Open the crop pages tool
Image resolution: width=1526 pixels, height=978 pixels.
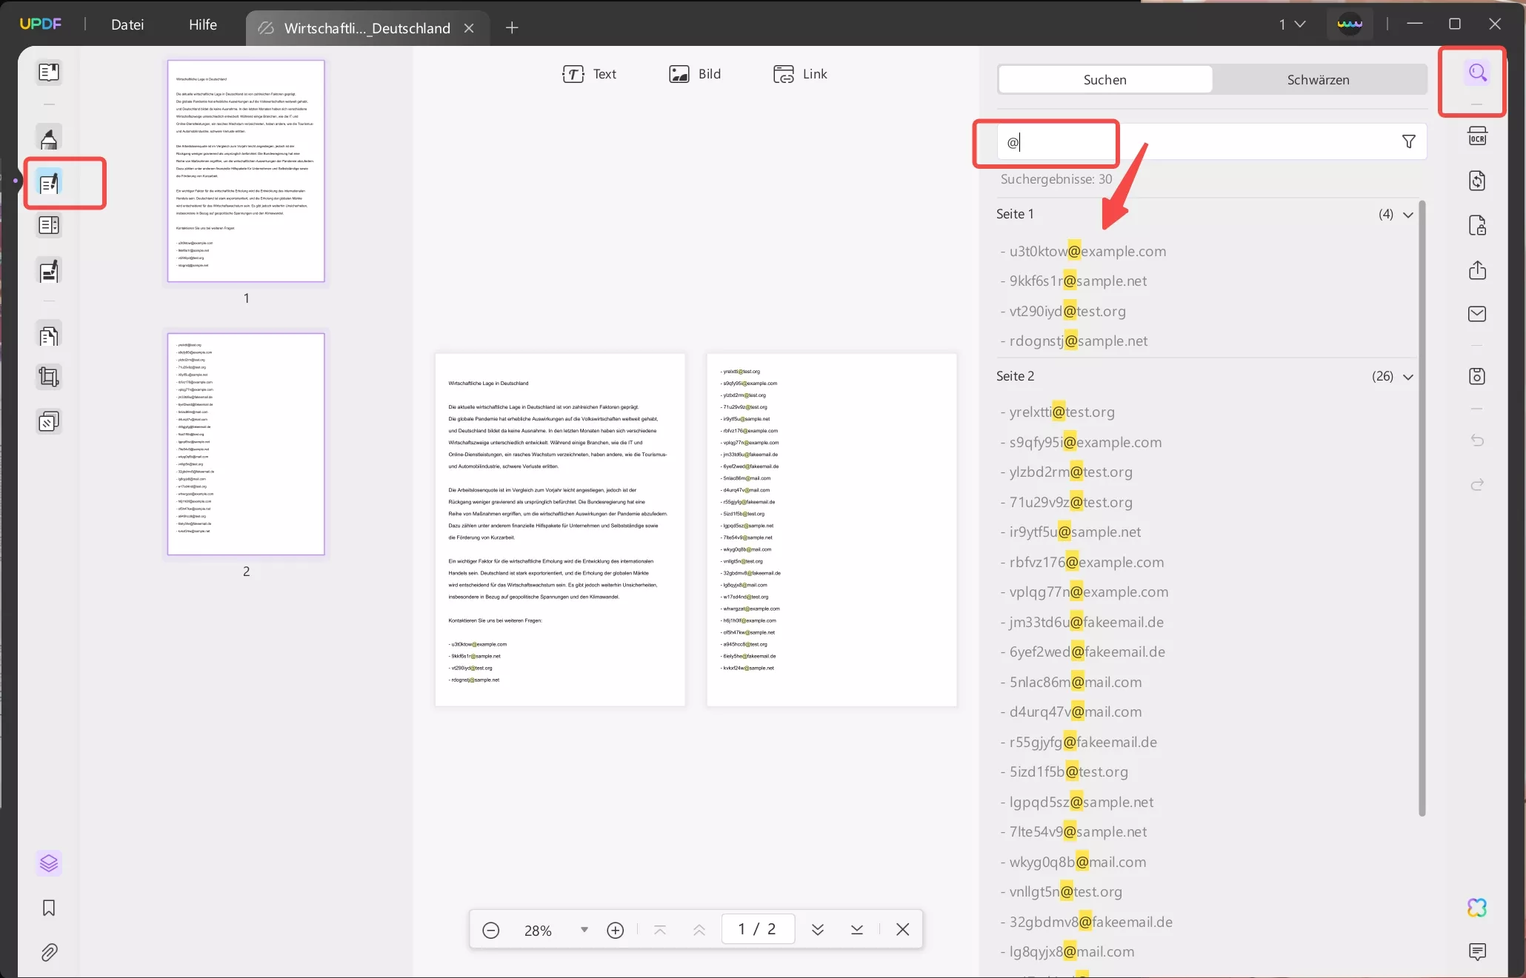click(49, 378)
